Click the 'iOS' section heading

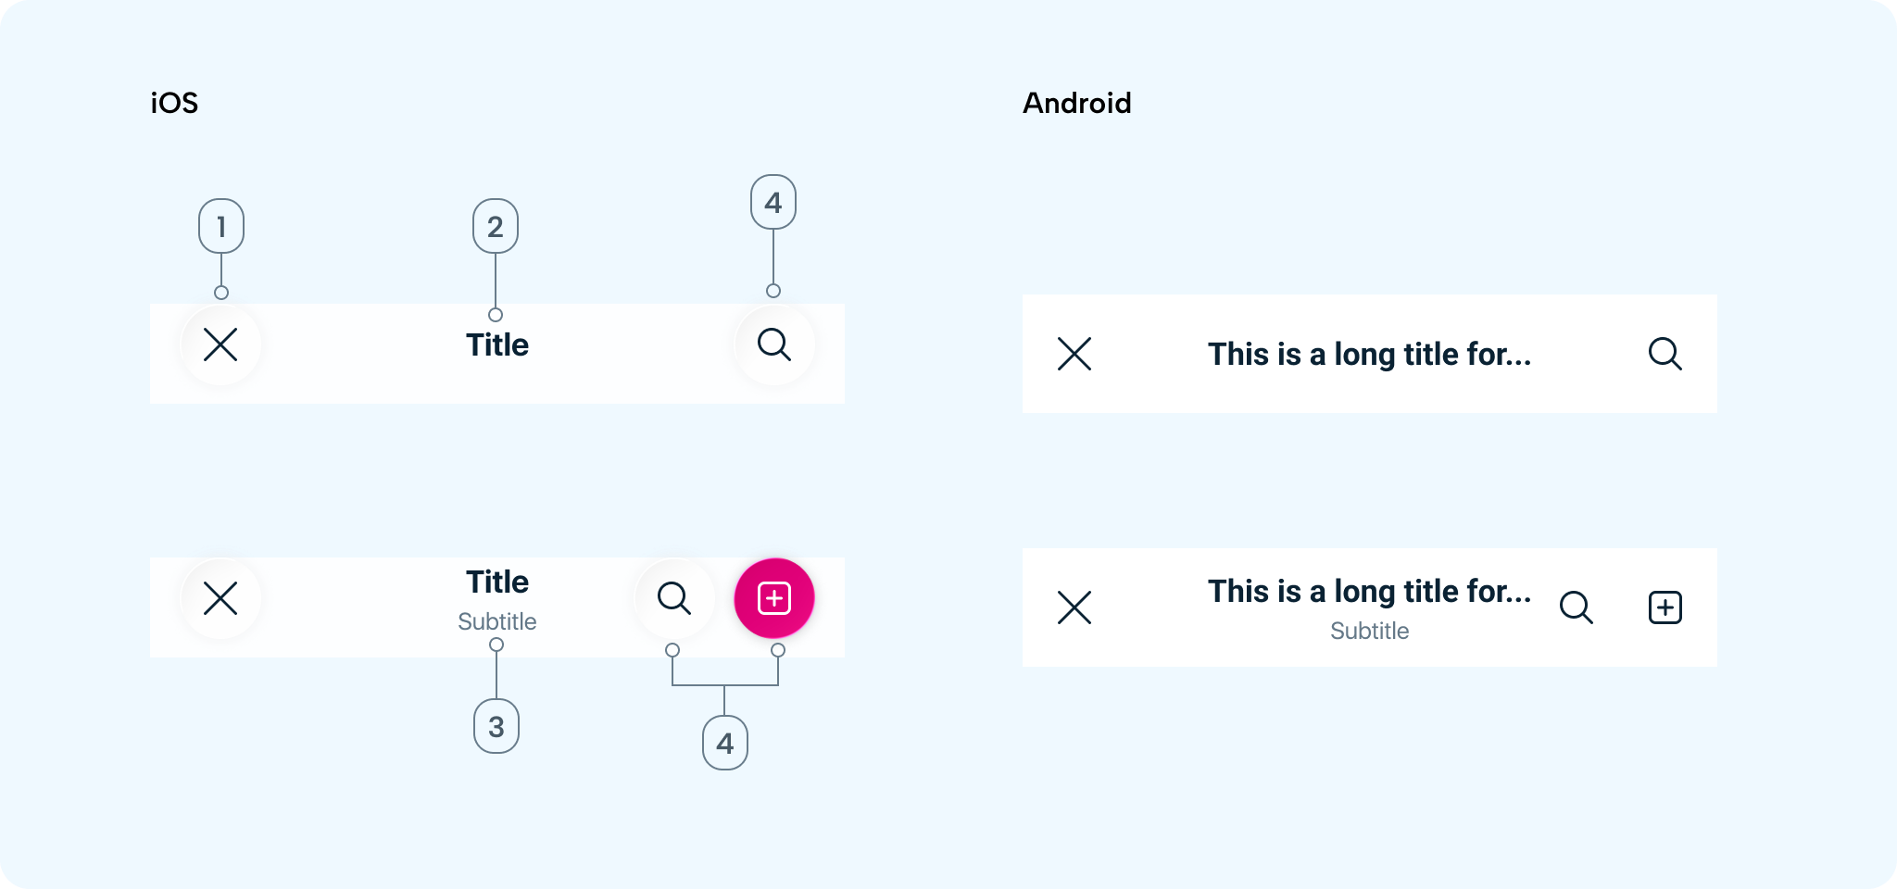pyautogui.click(x=174, y=103)
